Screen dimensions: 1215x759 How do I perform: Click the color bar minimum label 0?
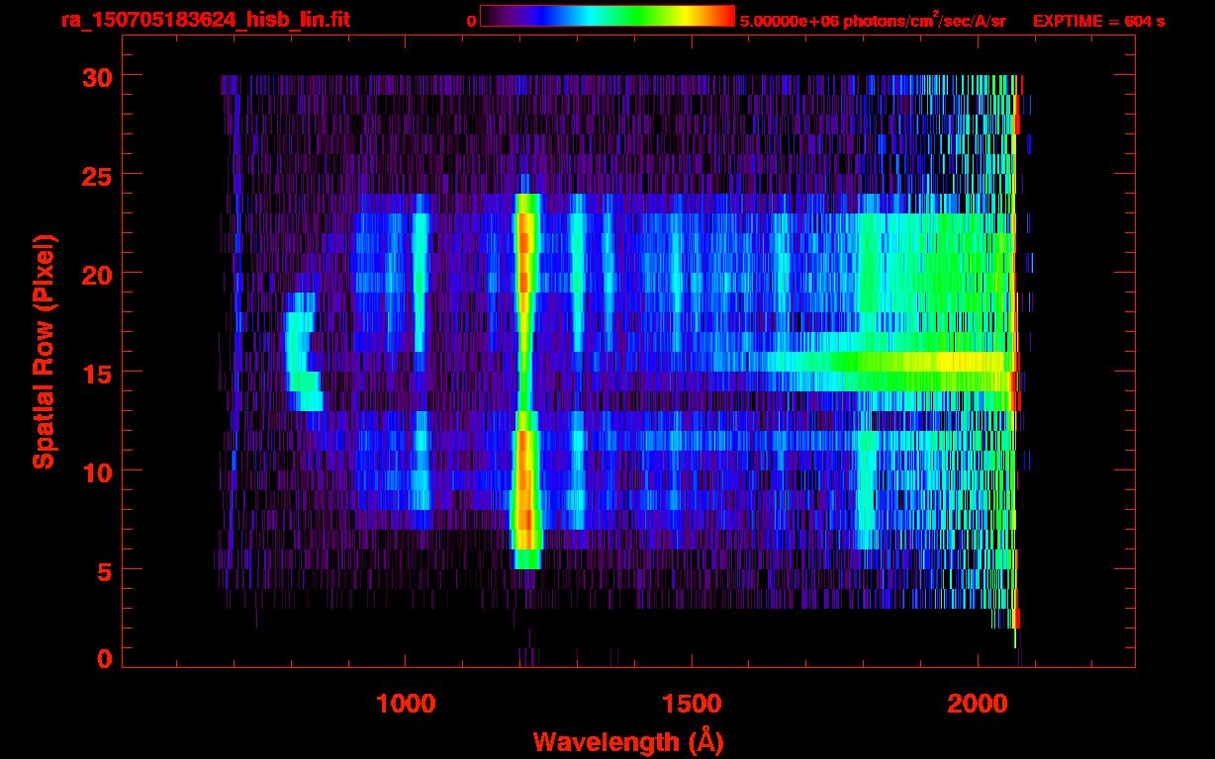[x=471, y=21]
